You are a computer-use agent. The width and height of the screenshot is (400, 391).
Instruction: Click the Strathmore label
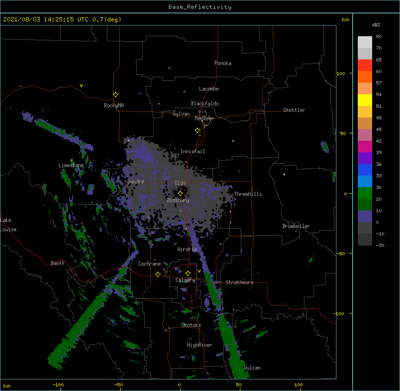[x=239, y=282]
